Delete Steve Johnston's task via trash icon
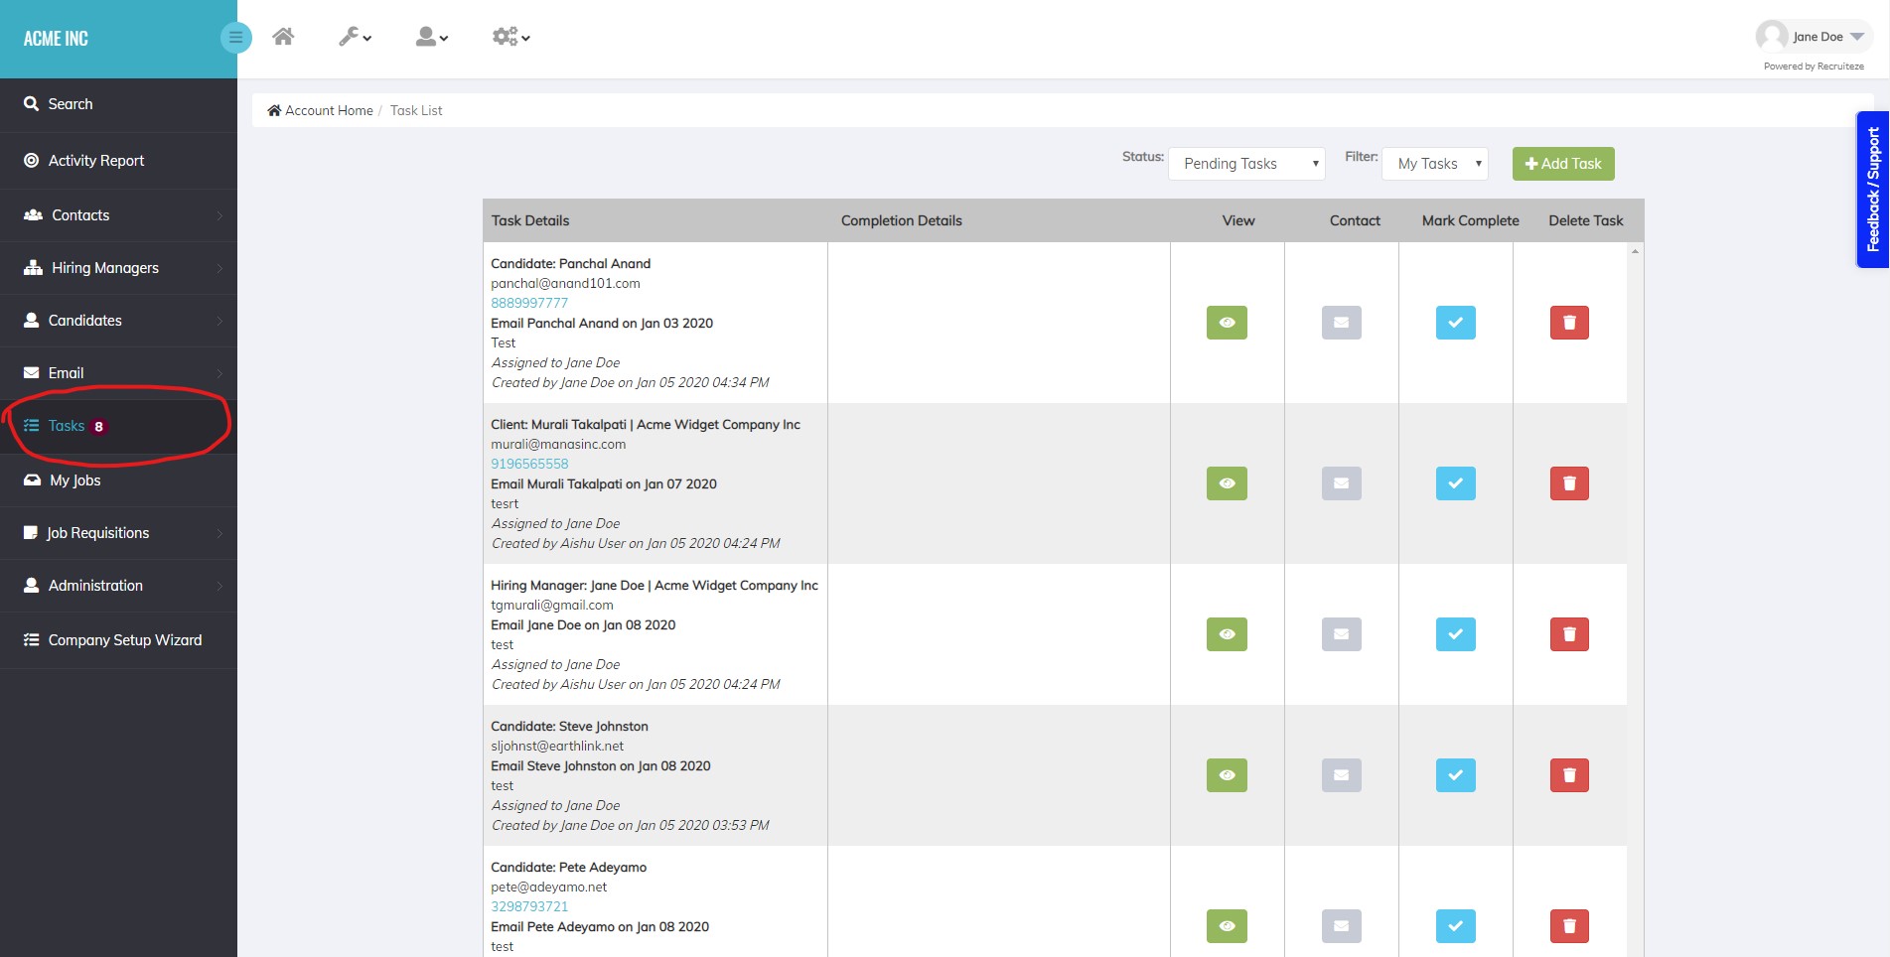The height and width of the screenshot is (957, 1890). (1569, 775)
